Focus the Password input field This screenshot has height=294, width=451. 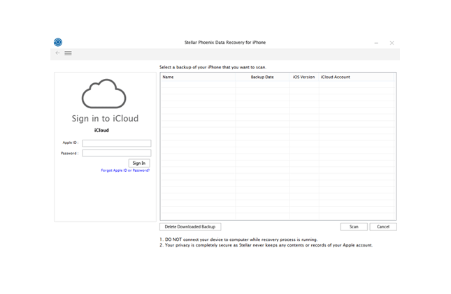pos(117,153)
